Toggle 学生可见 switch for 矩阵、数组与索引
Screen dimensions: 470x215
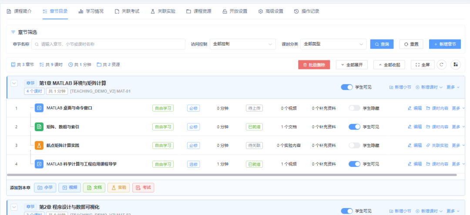pos(354,127)
